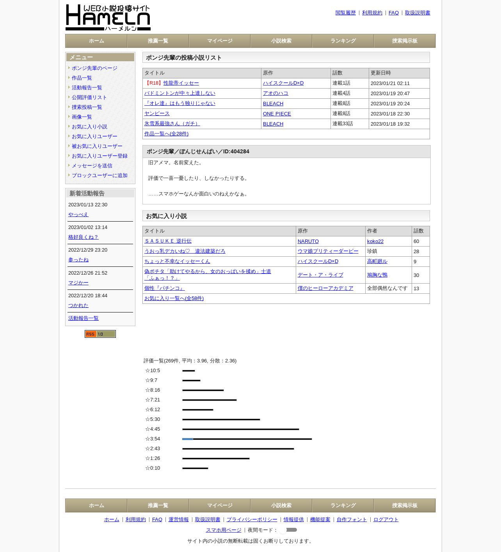Open 運営情報 in the footer

click(x=179, y=520)
